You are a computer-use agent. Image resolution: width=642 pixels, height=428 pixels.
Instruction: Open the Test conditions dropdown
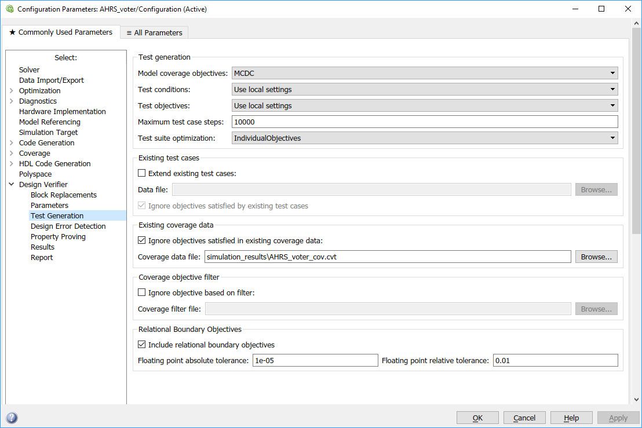612,89
